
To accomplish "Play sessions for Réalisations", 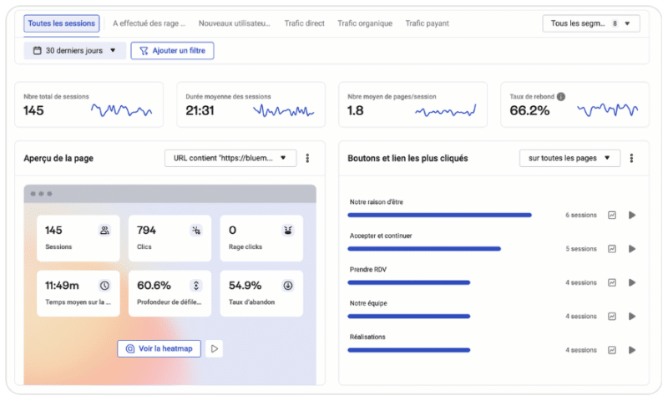I will tap(632, 350).
